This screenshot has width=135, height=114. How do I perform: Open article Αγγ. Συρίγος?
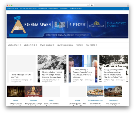tap(113, 105)
